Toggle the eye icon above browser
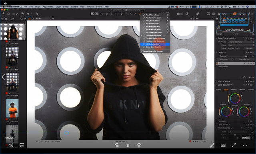Image resolution: width=256 pixels, height=154 pixels. (2, 19)
